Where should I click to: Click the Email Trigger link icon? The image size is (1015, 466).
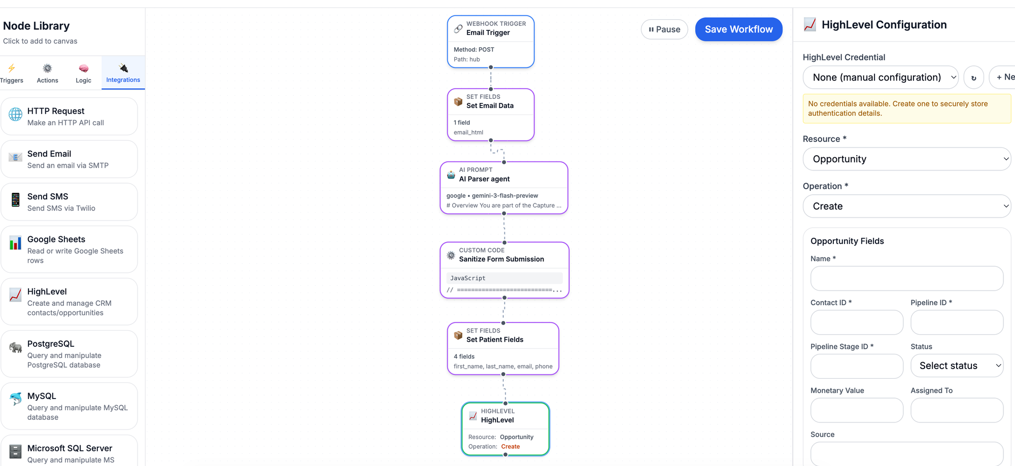458,29
